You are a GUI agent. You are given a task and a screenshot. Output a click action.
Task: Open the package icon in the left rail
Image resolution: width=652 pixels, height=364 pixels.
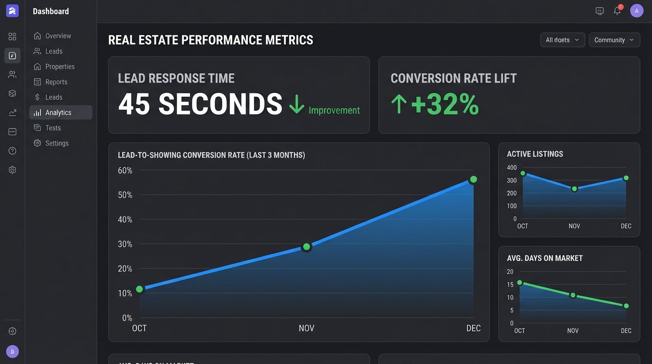12,93
